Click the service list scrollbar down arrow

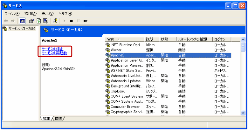[x=243, y=113]
